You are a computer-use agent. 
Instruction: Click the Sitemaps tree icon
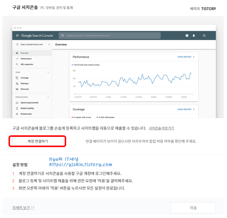(x=17, y=84)
